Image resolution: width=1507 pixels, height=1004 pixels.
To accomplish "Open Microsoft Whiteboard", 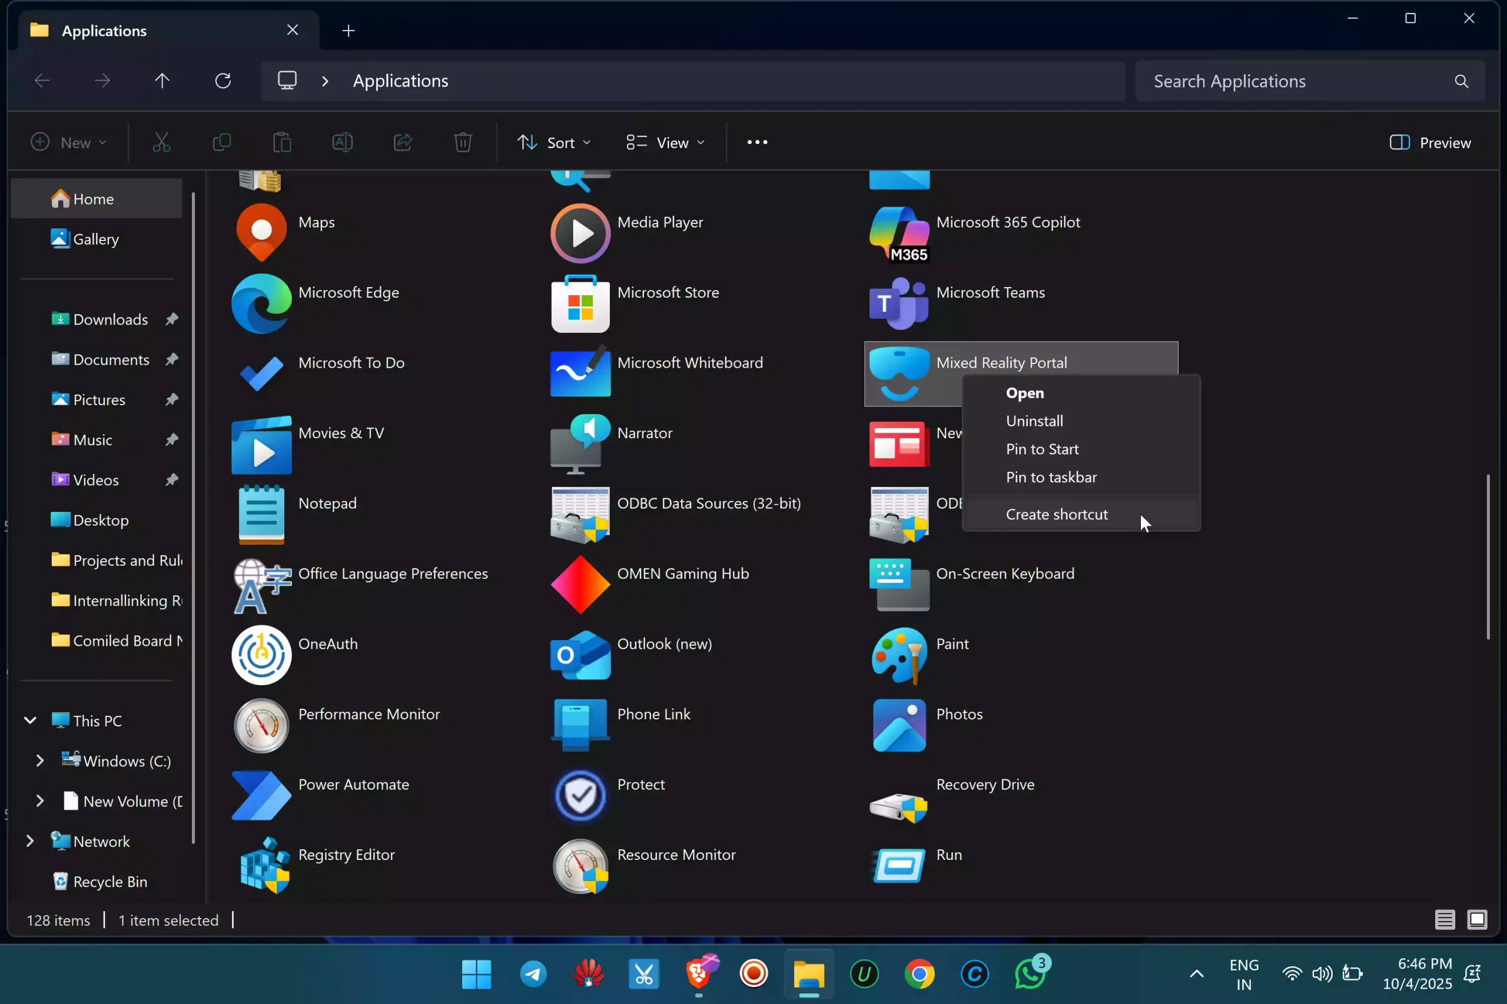I will tap(691, 362).
